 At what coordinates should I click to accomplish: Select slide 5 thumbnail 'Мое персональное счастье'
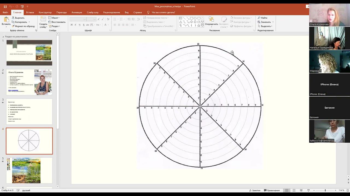(29, 170)
